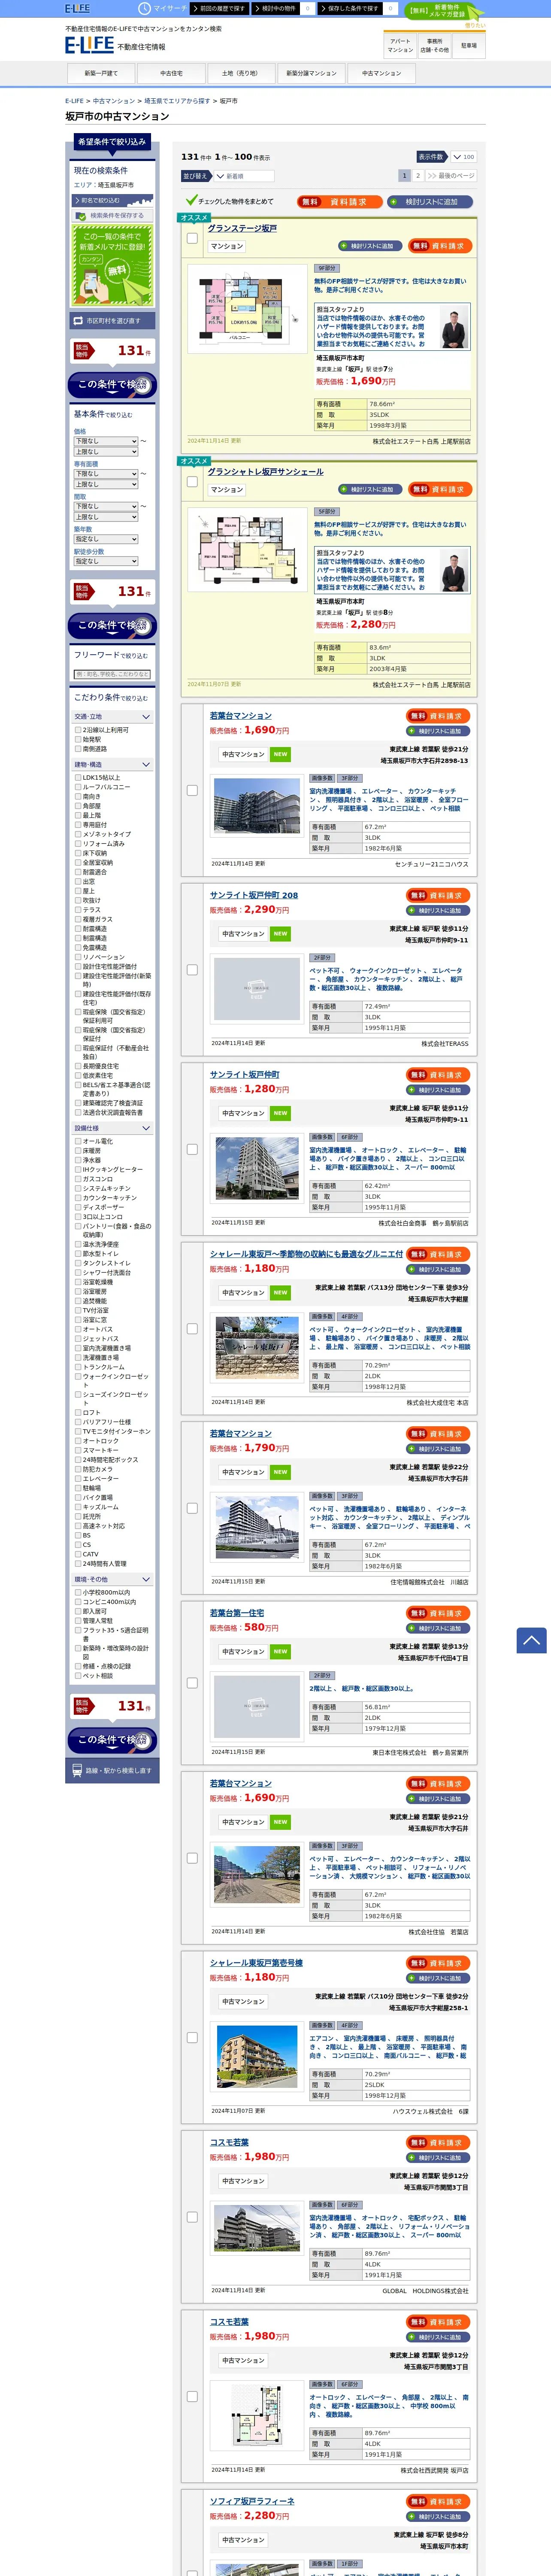Go to results page 2
Image resolution: width=551 pixels, height=2576 pixels.
click(x=418, y=176)
